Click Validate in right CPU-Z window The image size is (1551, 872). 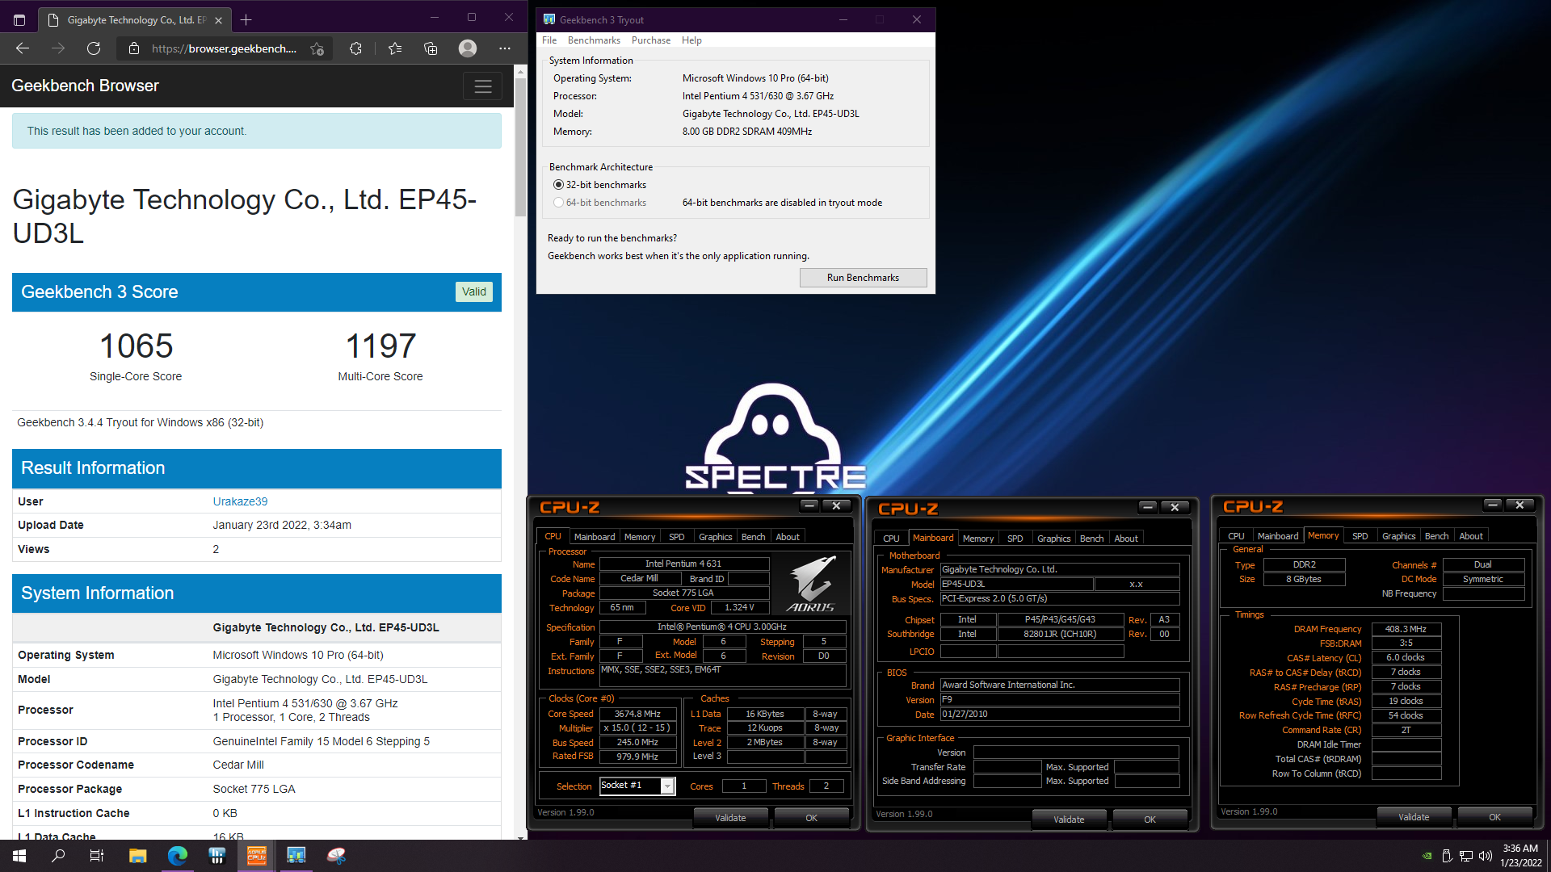(1414, 817)
